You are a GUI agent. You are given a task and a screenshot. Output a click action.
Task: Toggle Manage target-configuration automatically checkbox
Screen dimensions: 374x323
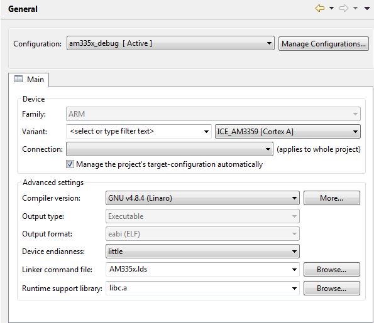[x=70, y=164]
